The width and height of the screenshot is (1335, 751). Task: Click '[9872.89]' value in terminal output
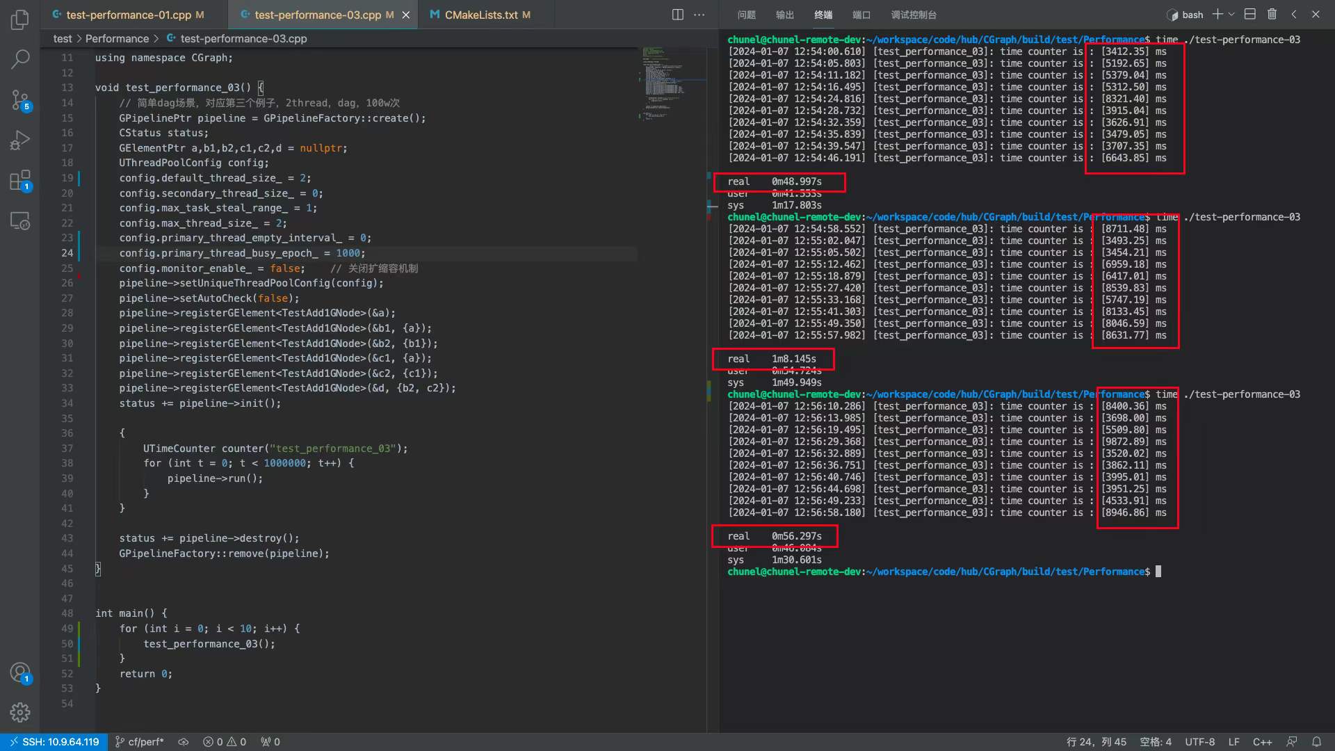click(1125, 442)
